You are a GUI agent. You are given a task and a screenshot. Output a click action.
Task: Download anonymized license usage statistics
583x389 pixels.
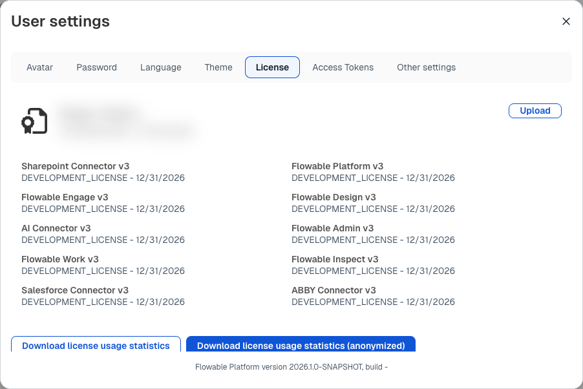tap(301, 344)
